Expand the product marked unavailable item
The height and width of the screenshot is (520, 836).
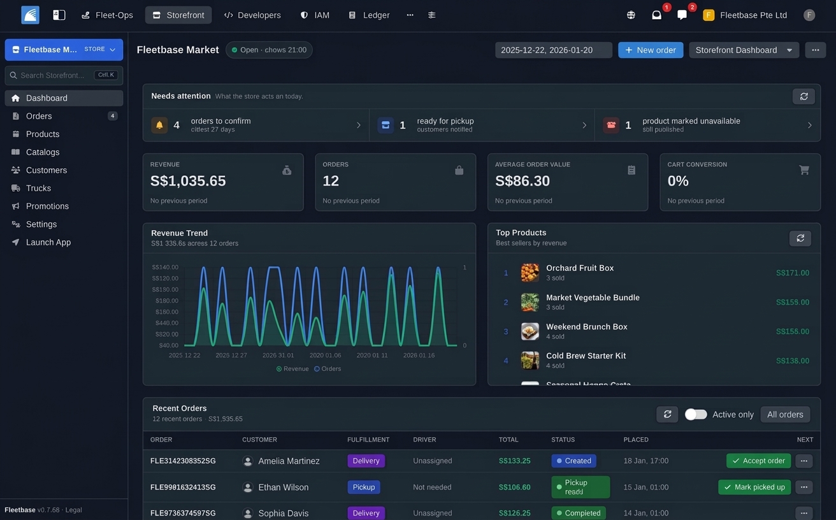click(707, 125)
